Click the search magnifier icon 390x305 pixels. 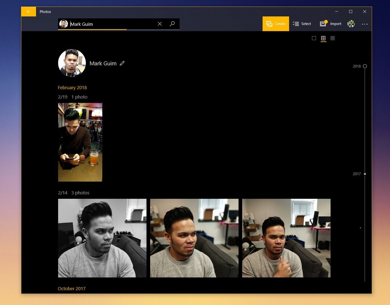coord(172,24)
